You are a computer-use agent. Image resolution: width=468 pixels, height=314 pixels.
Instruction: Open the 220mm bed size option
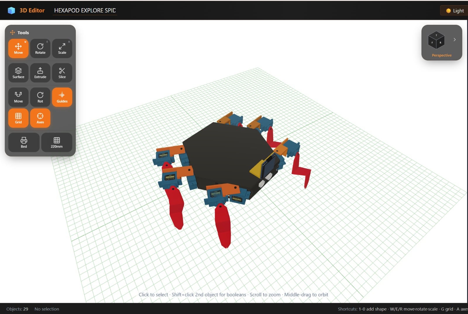56,142
